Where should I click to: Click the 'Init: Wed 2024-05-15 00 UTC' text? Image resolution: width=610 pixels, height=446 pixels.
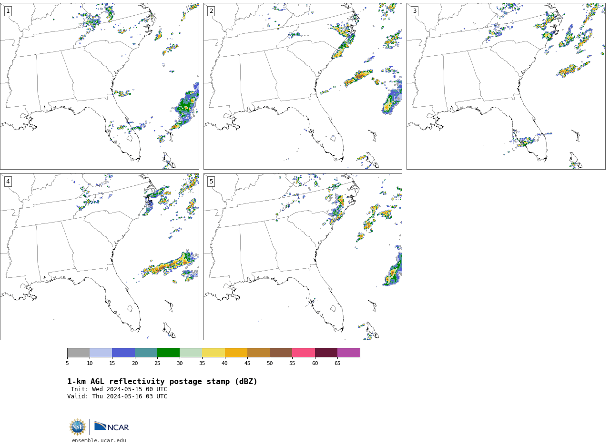[119, 389]
